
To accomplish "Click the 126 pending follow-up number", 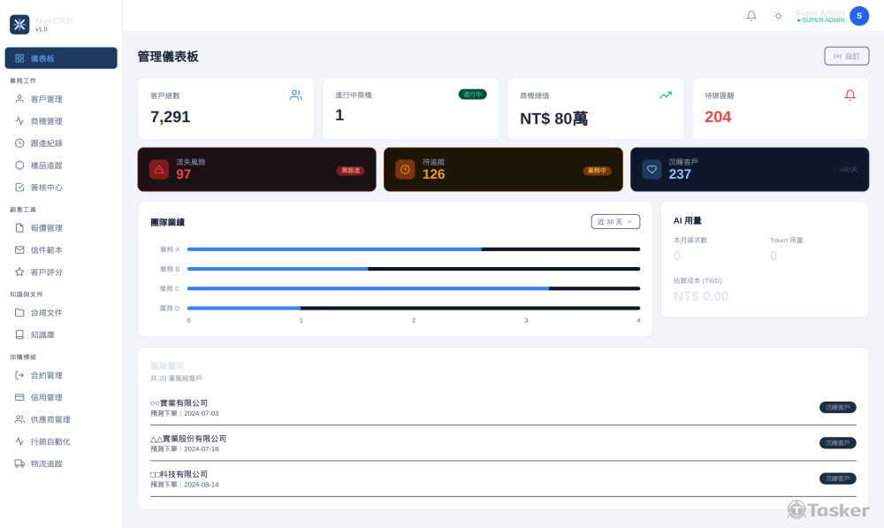I will (433, 174).
